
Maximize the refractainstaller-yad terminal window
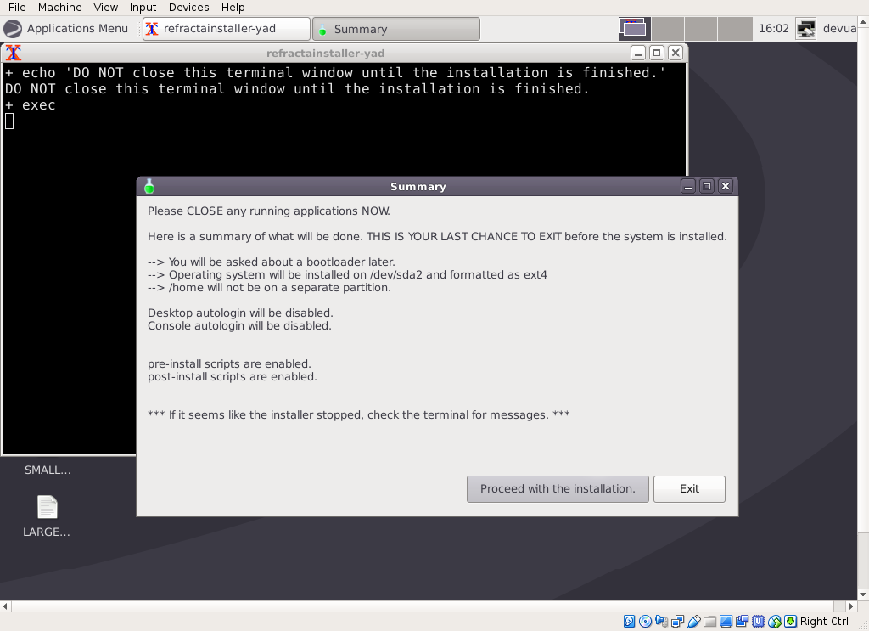tap(657, 54)
